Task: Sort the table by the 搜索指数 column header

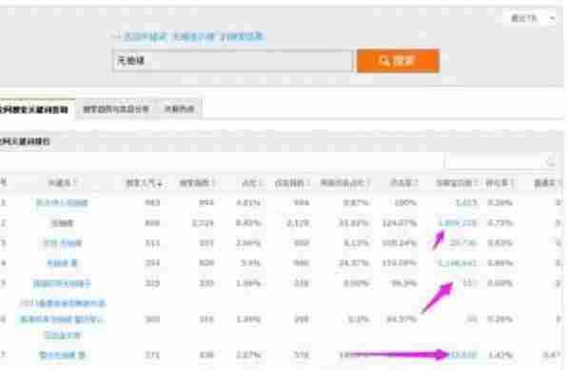Action: 197,183
